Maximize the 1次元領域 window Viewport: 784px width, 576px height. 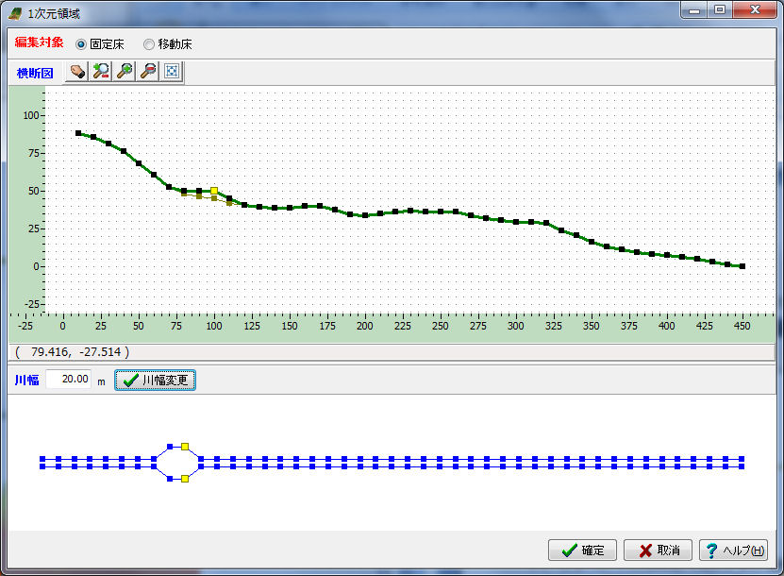(720, 9)
